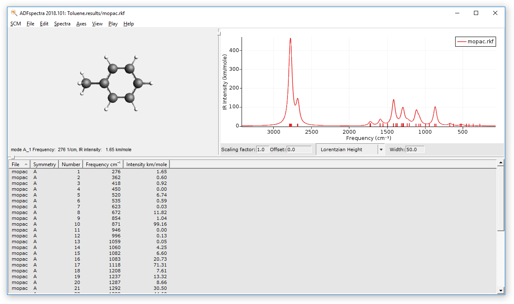
Task: Open the Play menu
Action: (113, 24)
